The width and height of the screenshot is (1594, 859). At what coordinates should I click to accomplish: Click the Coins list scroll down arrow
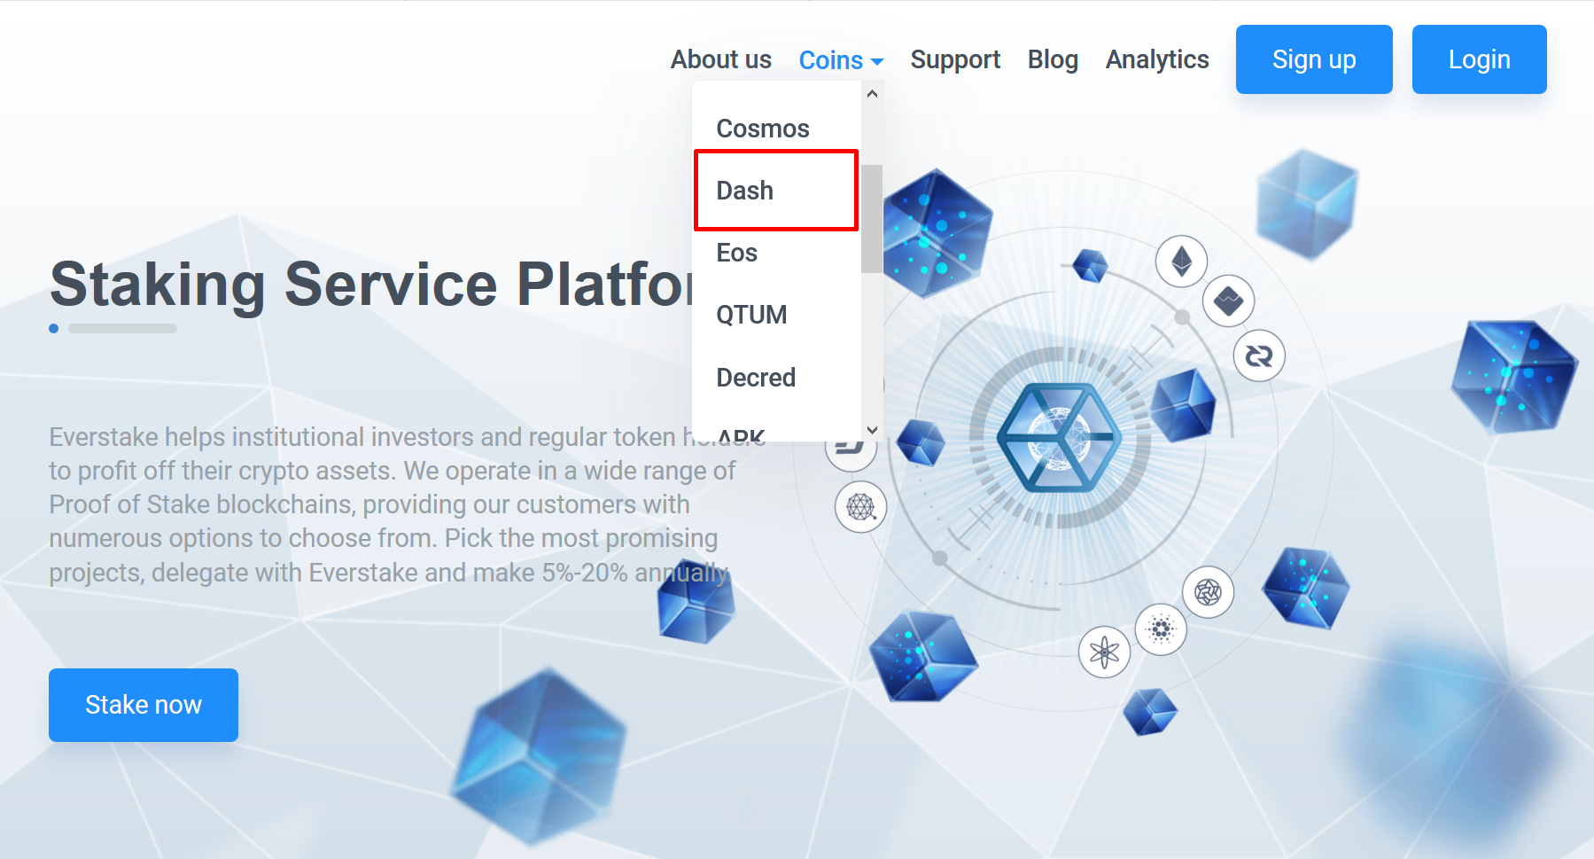[x=873, y=430]
